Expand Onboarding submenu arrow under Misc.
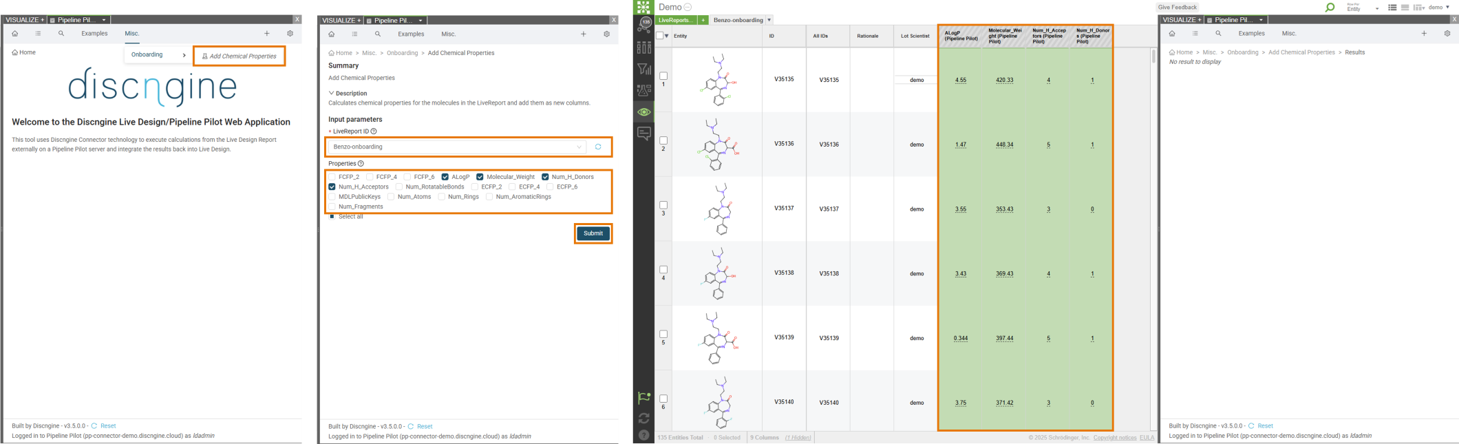The image size is (1459, 444). click(184, 55)
